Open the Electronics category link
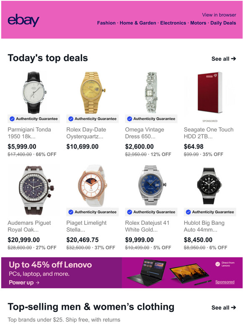Image resolution: width=243 pixels, height=324 pixels. (173, 23)
